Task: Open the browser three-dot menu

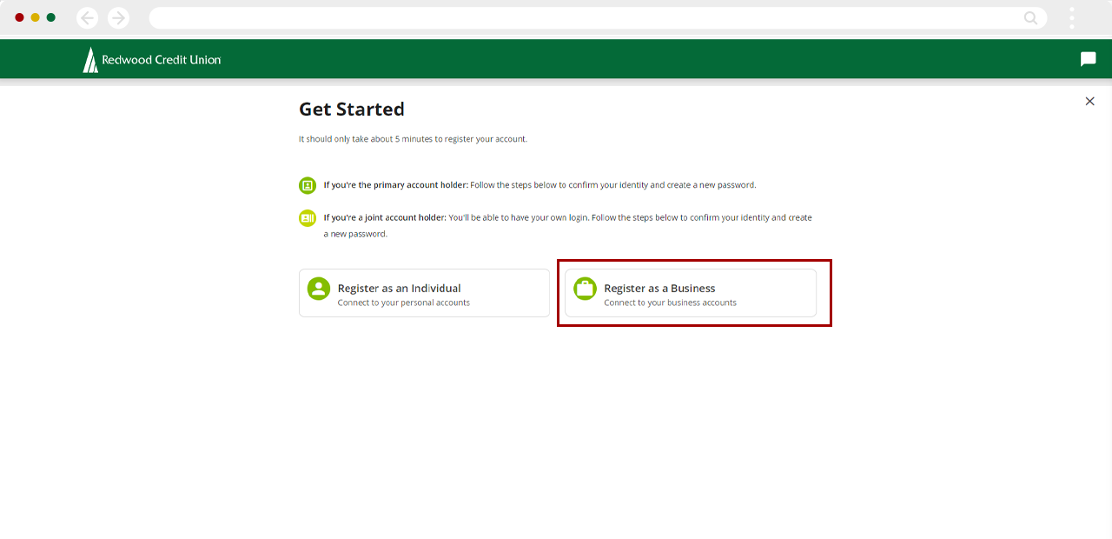Action: point(1072,18)
